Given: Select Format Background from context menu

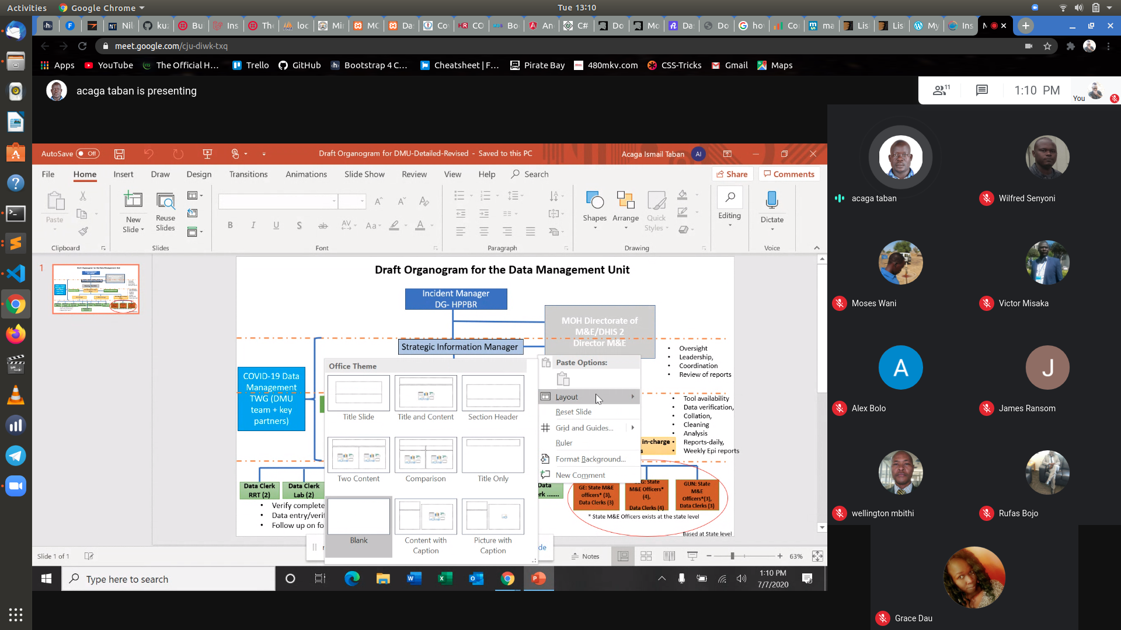Looking at the screenshot, I should tap(590, 459).
